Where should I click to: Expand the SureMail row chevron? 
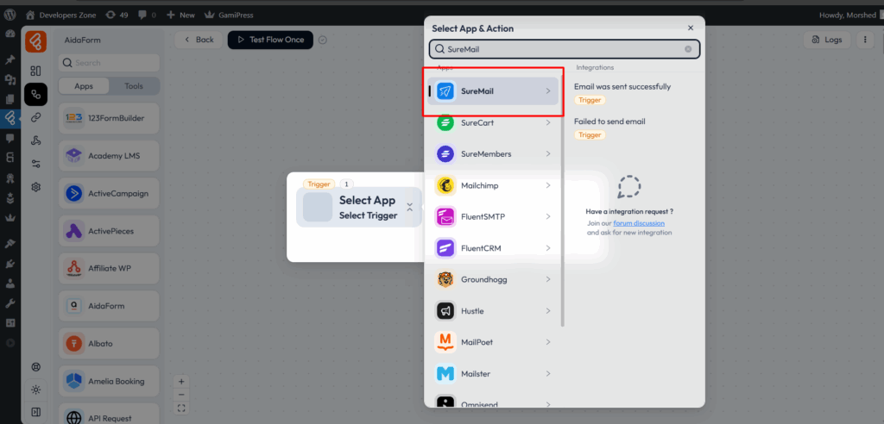[548, 90]
